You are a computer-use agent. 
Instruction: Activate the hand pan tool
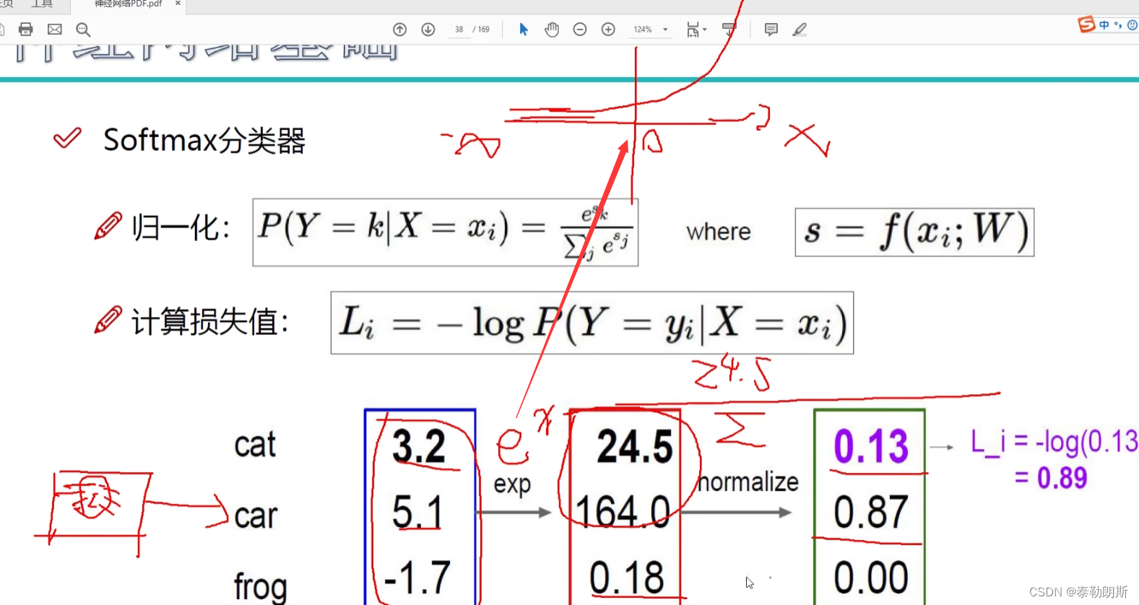pos(552,30)
